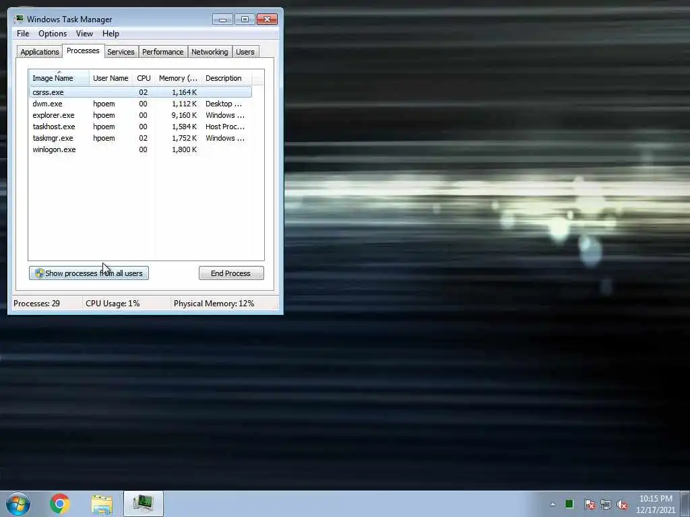Click the Windows Start orb
Viewport: 690px width, 517px height.
(x=18, y=504)
